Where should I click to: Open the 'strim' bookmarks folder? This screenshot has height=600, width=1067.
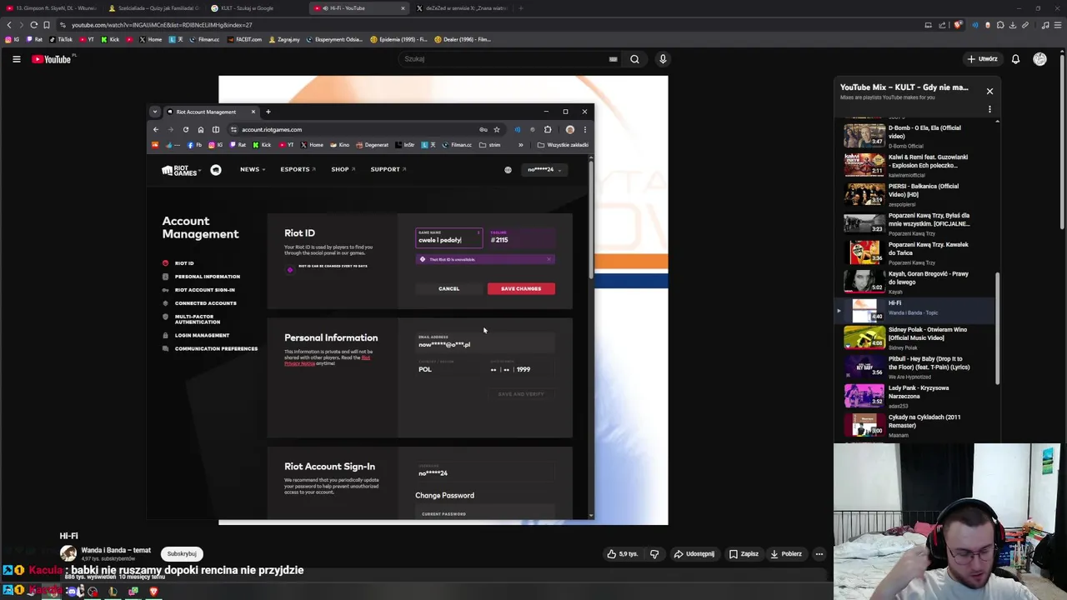click(x=490, y=145)
